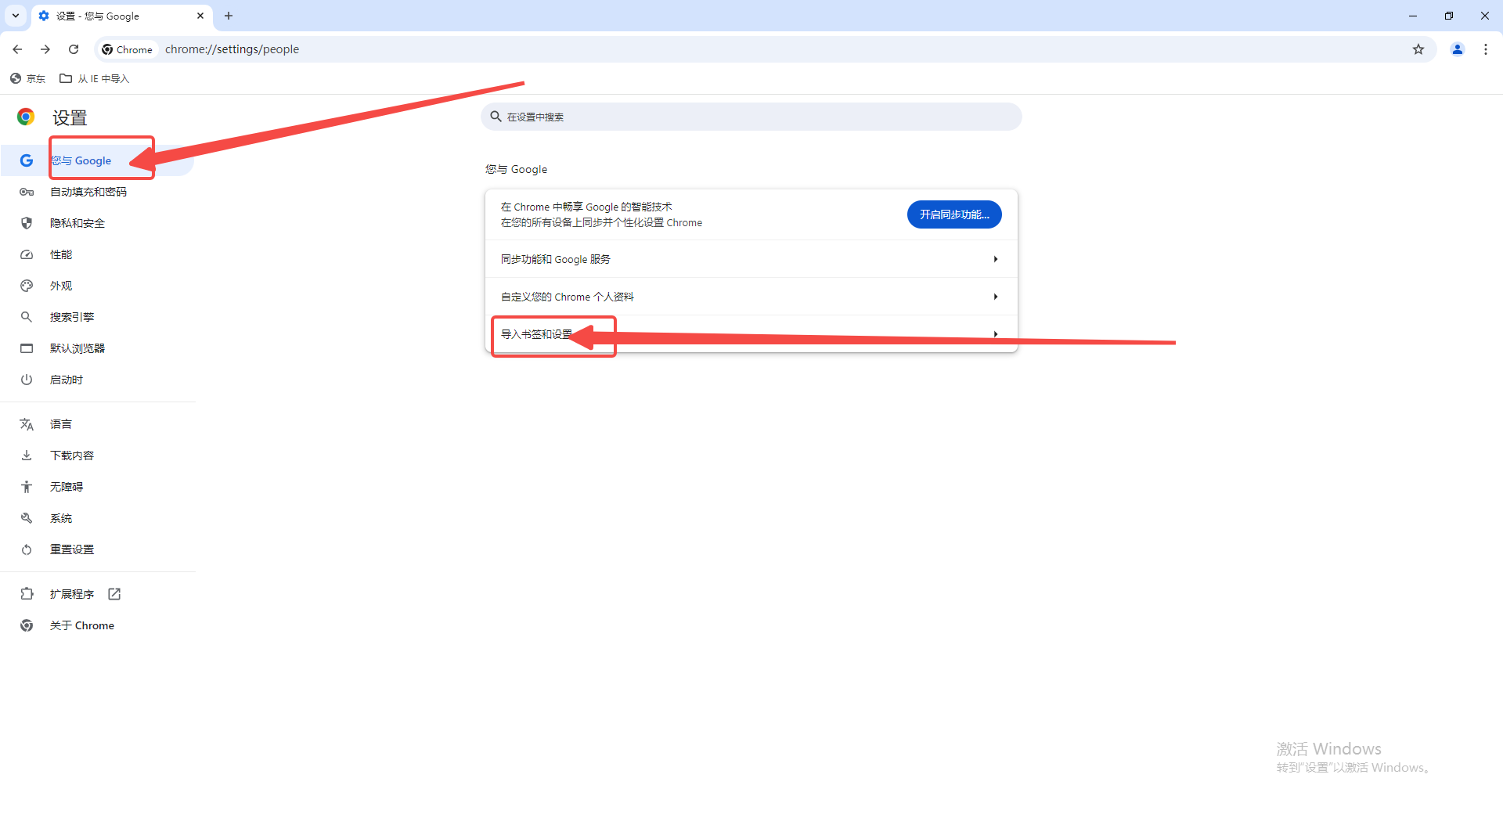The image size is (1503, 814).
Task: Click the address bar URL chrome://settings/people
Action: pyautogui.click(x=232, y=49)
